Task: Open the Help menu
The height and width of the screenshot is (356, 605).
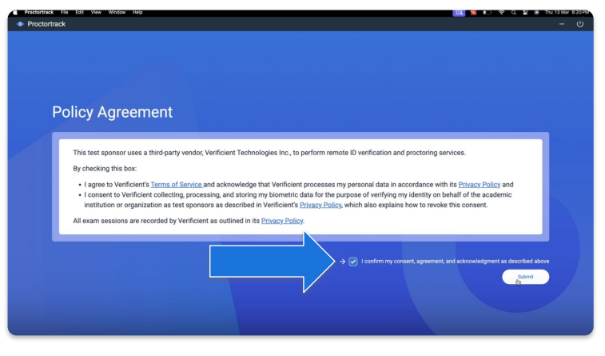Action: [x=137, y=12]
